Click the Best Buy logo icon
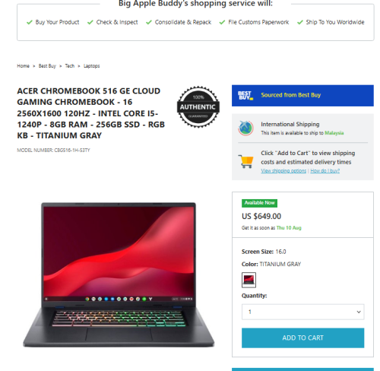 coord(245,95)
